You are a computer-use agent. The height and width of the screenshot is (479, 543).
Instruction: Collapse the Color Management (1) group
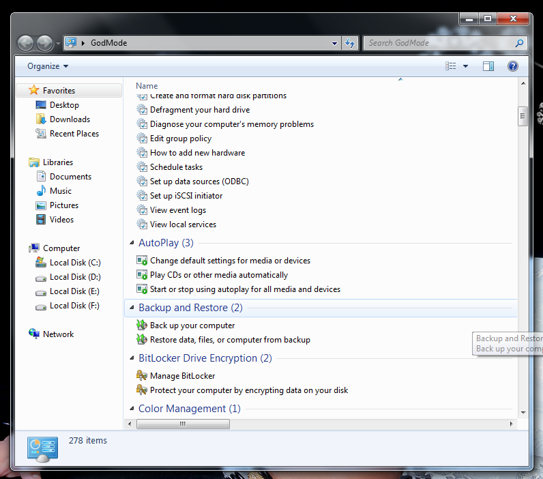tap(132, 409)
